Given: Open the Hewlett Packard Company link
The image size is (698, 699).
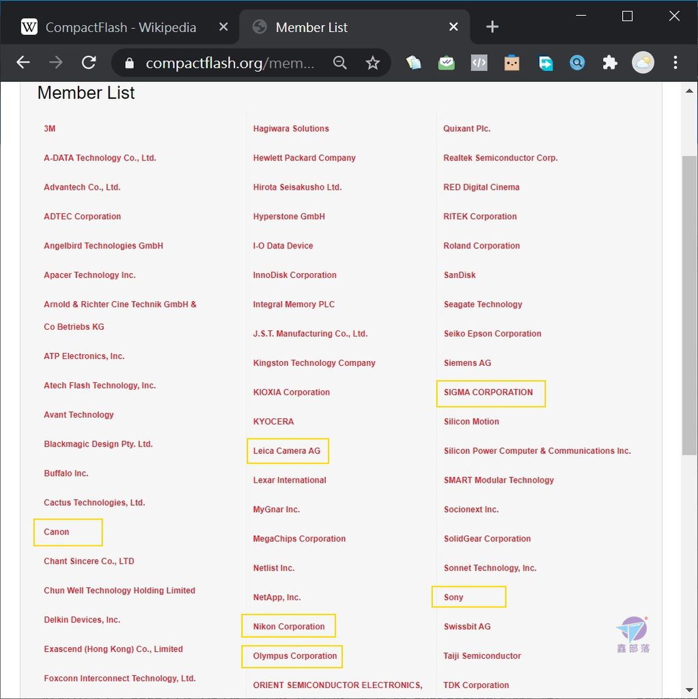Looking at the screenshot, I should tap(304, 158).
